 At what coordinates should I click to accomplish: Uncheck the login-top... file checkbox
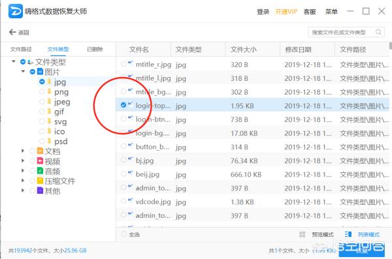[x=123, y=105]
